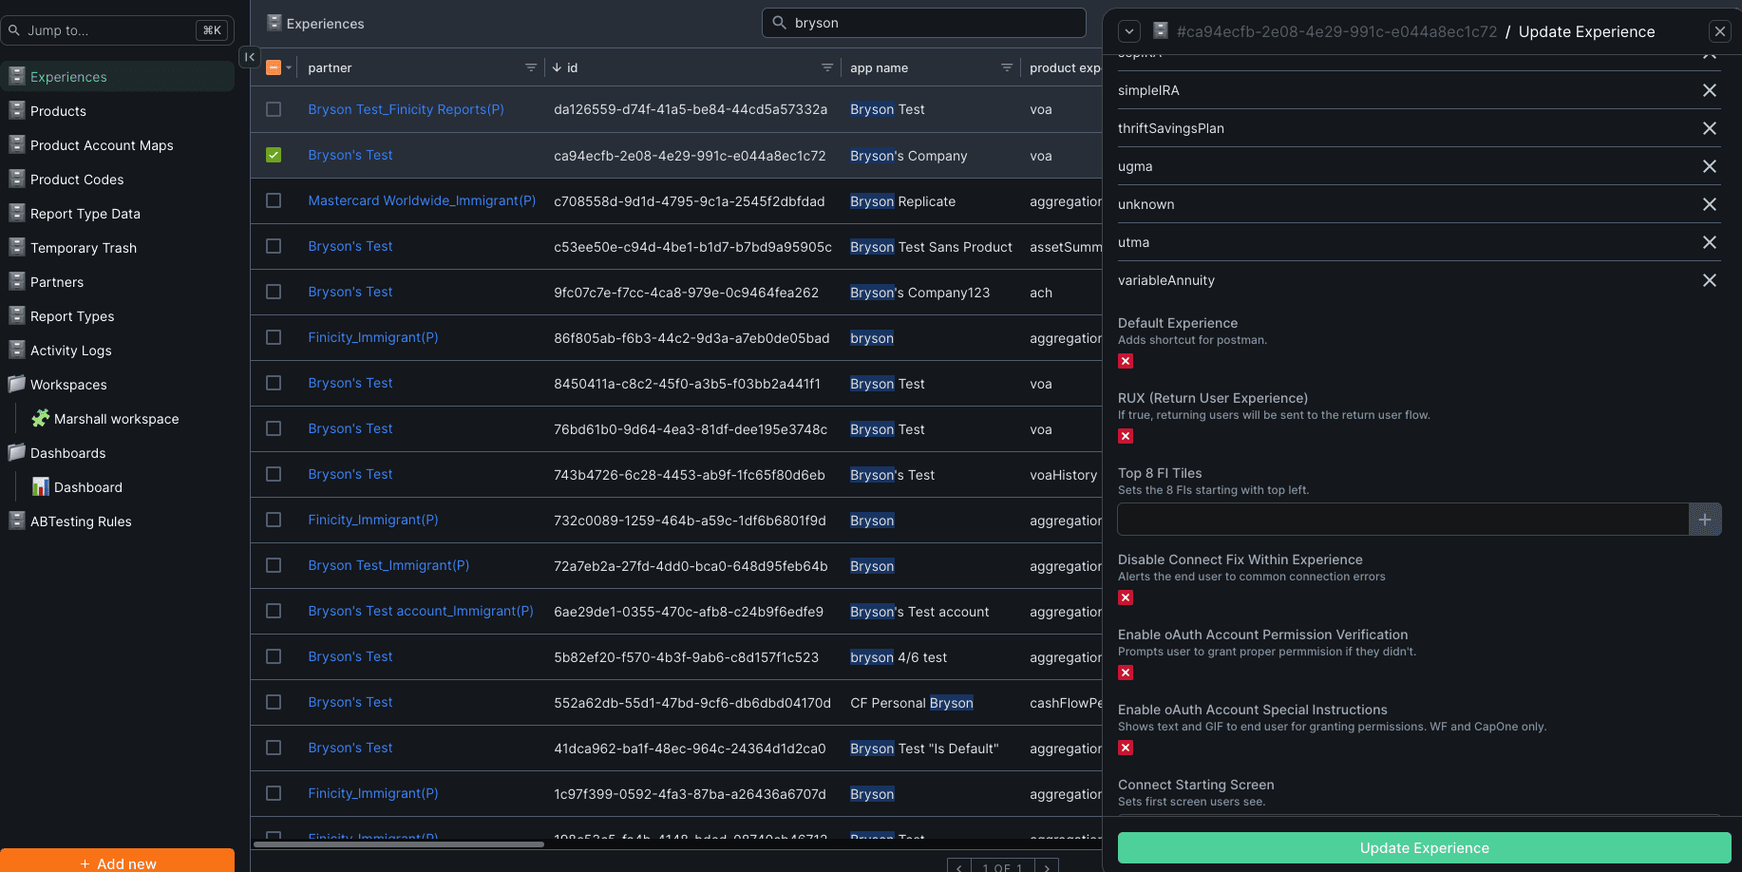Remove the unknown entry with X
This screenshot has width=1742, height=872.
point(1709,204)
